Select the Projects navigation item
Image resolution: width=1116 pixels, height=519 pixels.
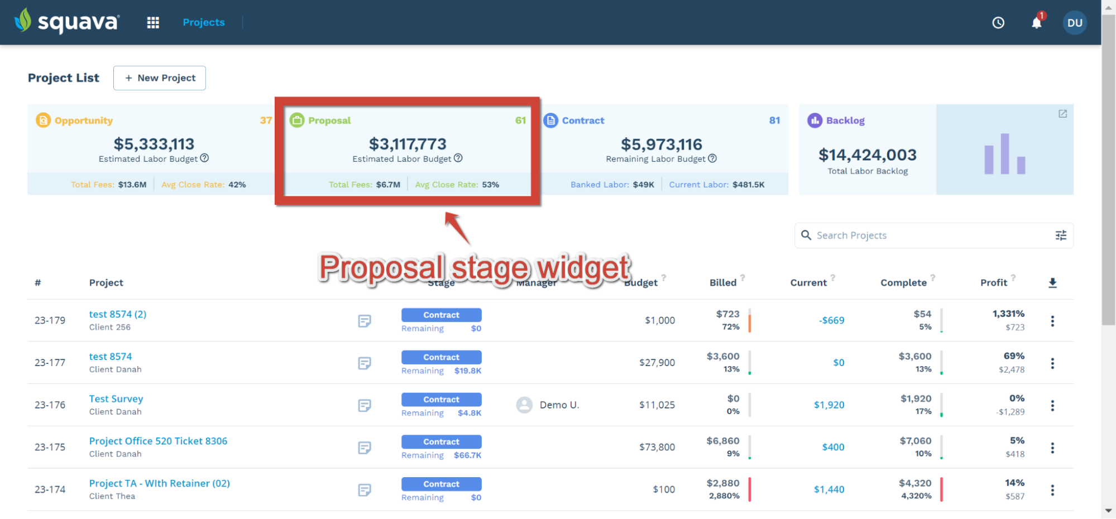coord(203,22)
